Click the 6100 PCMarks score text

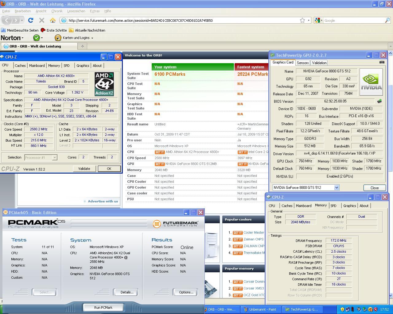(x=170, y=74)
